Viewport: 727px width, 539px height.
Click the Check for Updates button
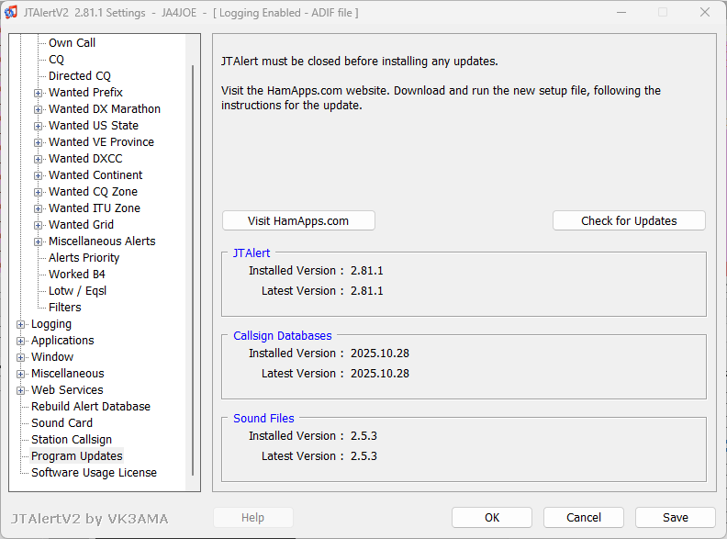[x=629, y=220]
